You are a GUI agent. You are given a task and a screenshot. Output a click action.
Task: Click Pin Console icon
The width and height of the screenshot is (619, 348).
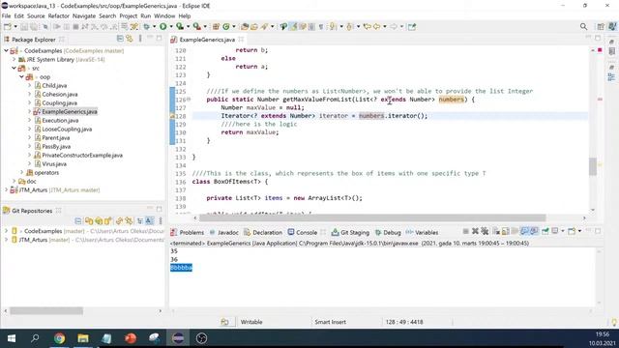tap(545, 231)
